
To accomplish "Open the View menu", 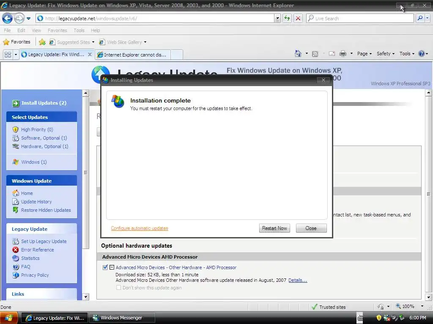I will point(36,30).
